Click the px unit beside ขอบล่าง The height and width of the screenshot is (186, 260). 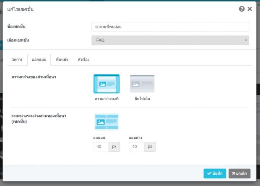150,147
